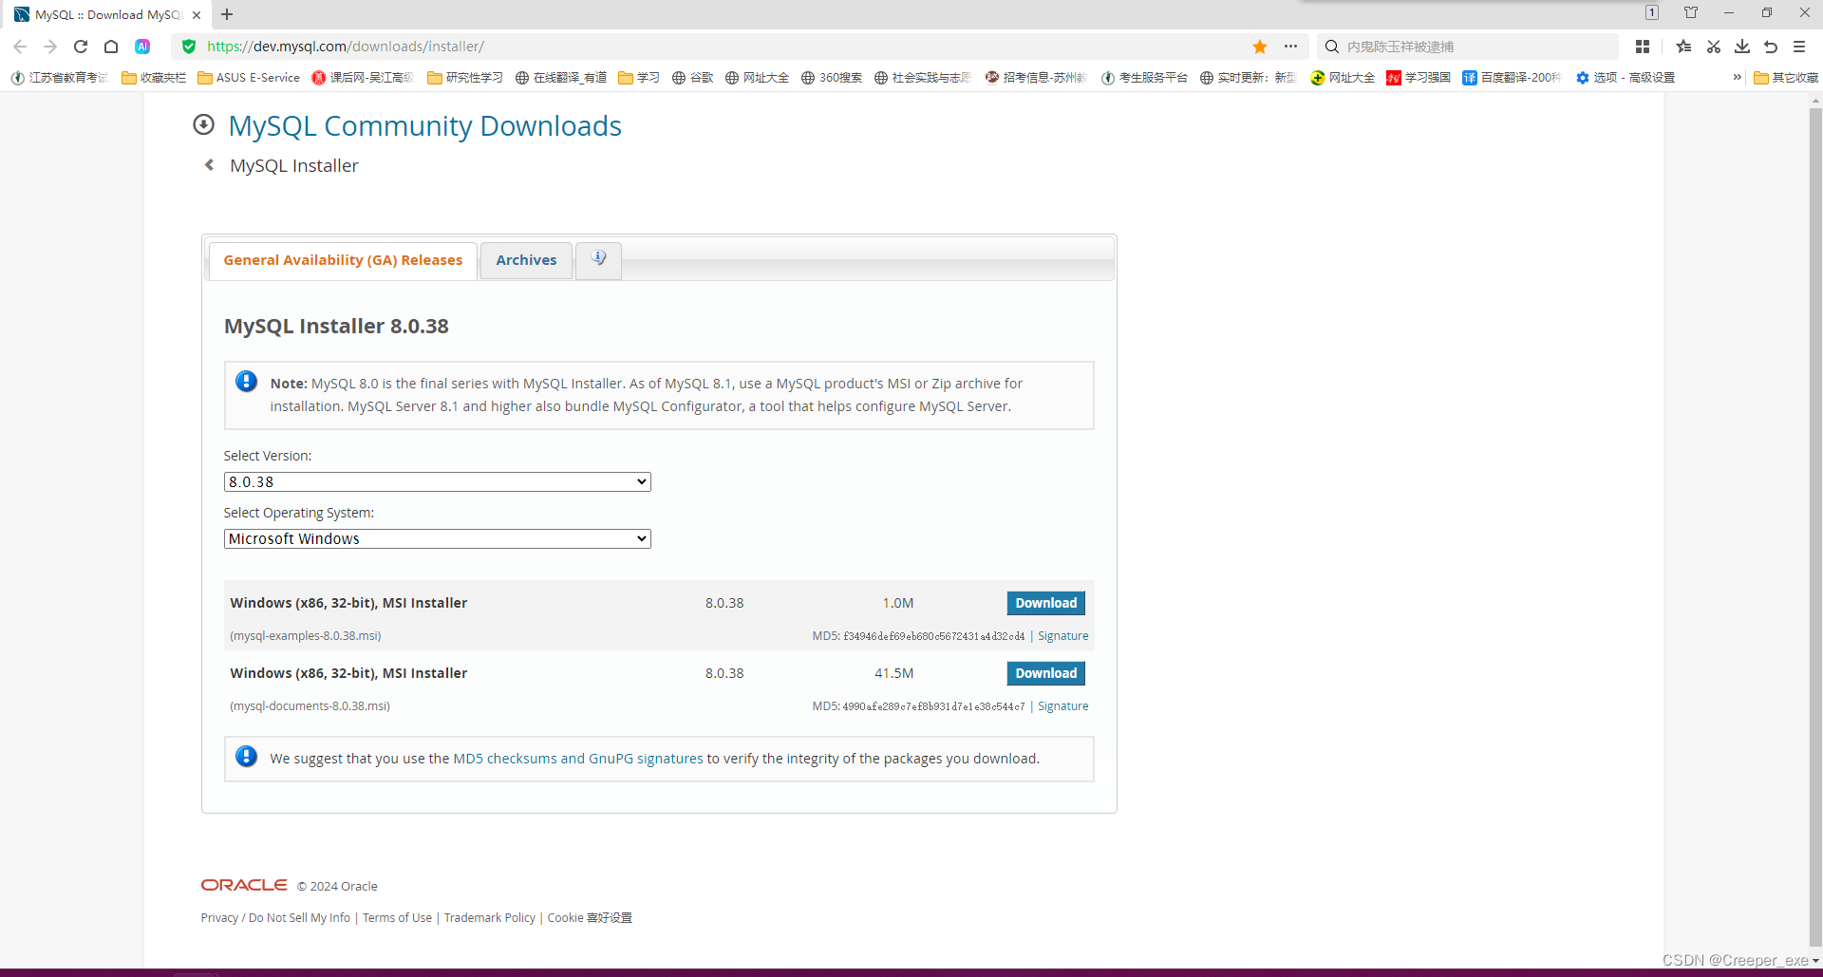Image resolution: width=1823 pixels, height=977 pixels.
Task: Open MD5 checksums and GnuPG signatures link
Action: pos(578,759)
